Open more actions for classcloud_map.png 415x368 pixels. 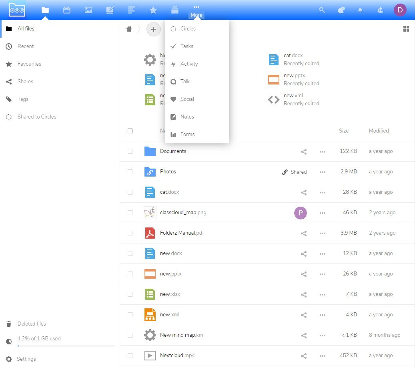click(x=323, y=213)
